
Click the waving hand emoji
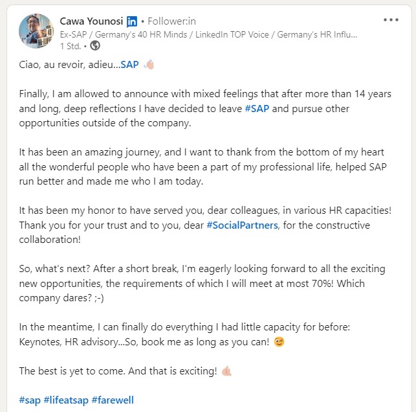[149, 65]
